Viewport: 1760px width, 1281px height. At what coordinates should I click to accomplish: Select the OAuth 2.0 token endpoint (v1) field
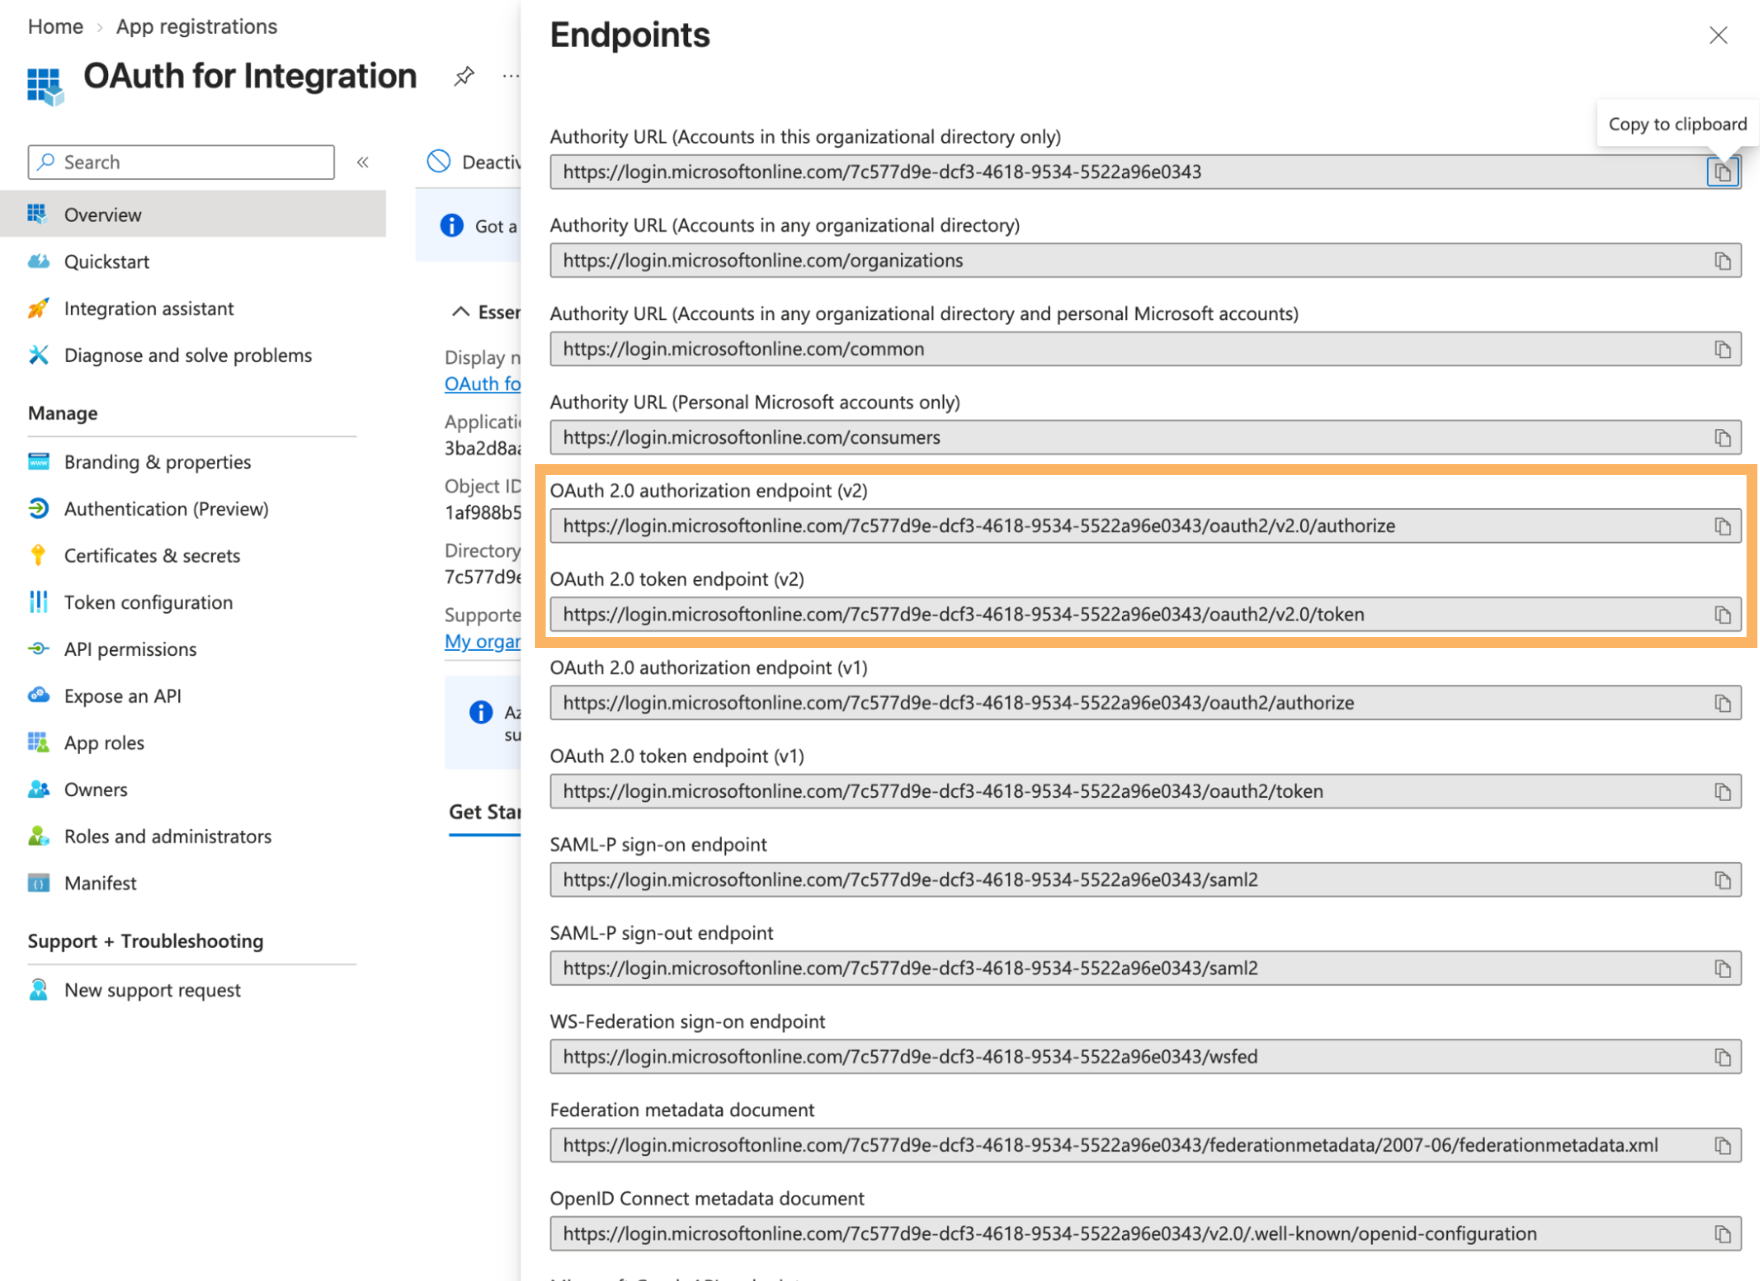click(1146, 791)
